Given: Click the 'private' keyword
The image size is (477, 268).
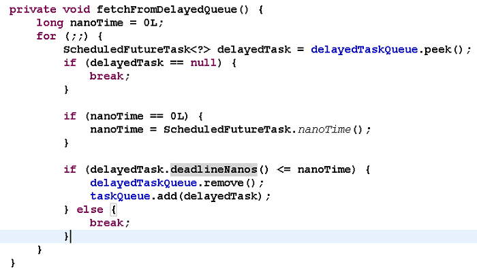Looking at the screenshot, I should [x=33, y=10].
